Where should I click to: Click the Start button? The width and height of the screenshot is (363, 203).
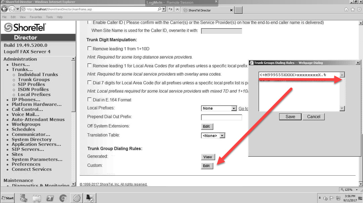pyautogui.click(x=7, y=198)
